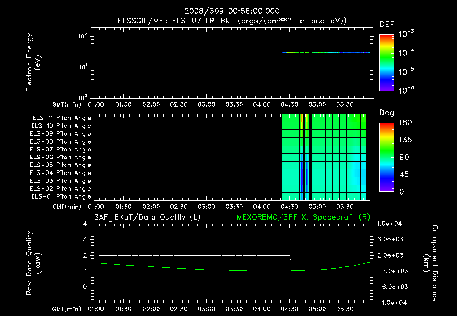This screenshot has width=457, height=316.
Task: Click GMT(min) label under the energy spectrogram
Action: (x=67, y=104)
